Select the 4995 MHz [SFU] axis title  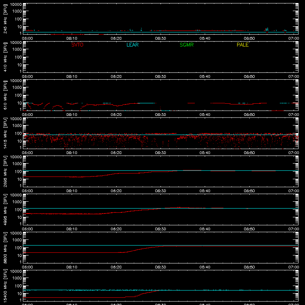click(x=5, y=209)
